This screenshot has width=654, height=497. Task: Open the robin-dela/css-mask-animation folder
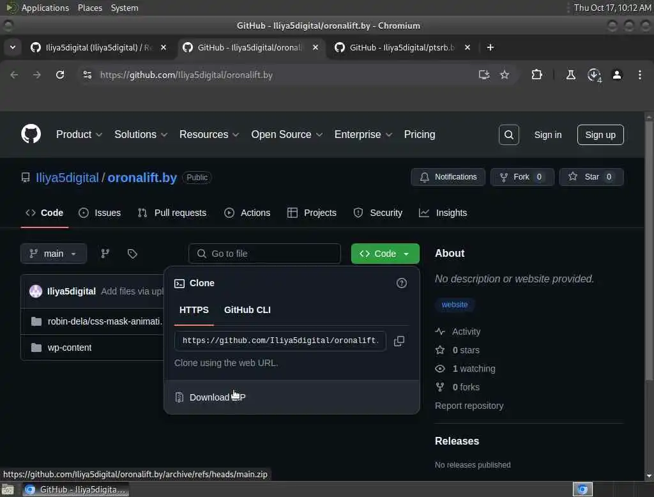pyautogui.click(x=105, y=321)
